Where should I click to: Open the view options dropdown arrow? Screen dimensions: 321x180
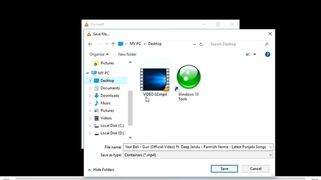[x=255, y=54]
